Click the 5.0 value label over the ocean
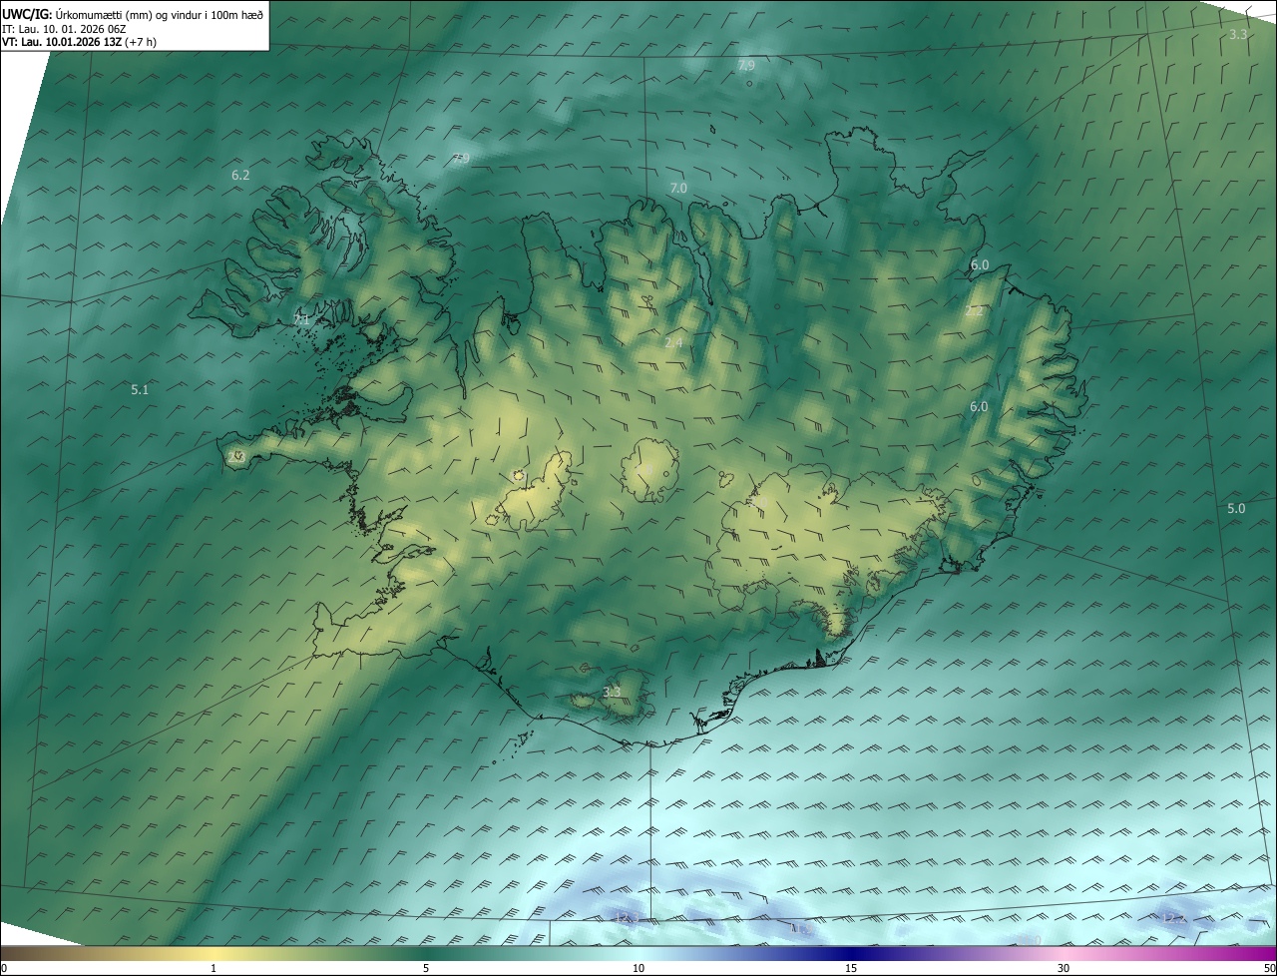Screen dimensions: 1277x976 [1236, 508]
